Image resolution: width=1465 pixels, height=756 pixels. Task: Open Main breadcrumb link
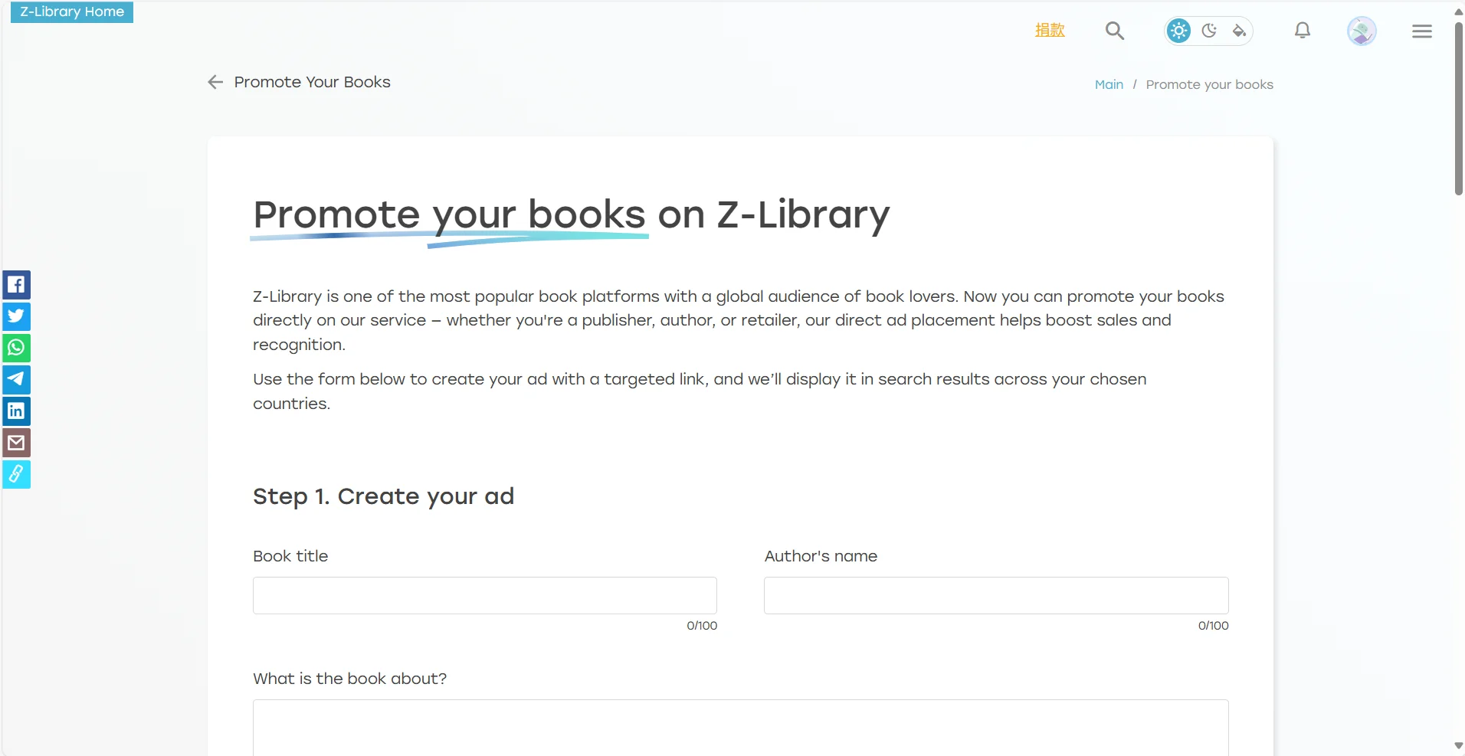point(1109,84)
